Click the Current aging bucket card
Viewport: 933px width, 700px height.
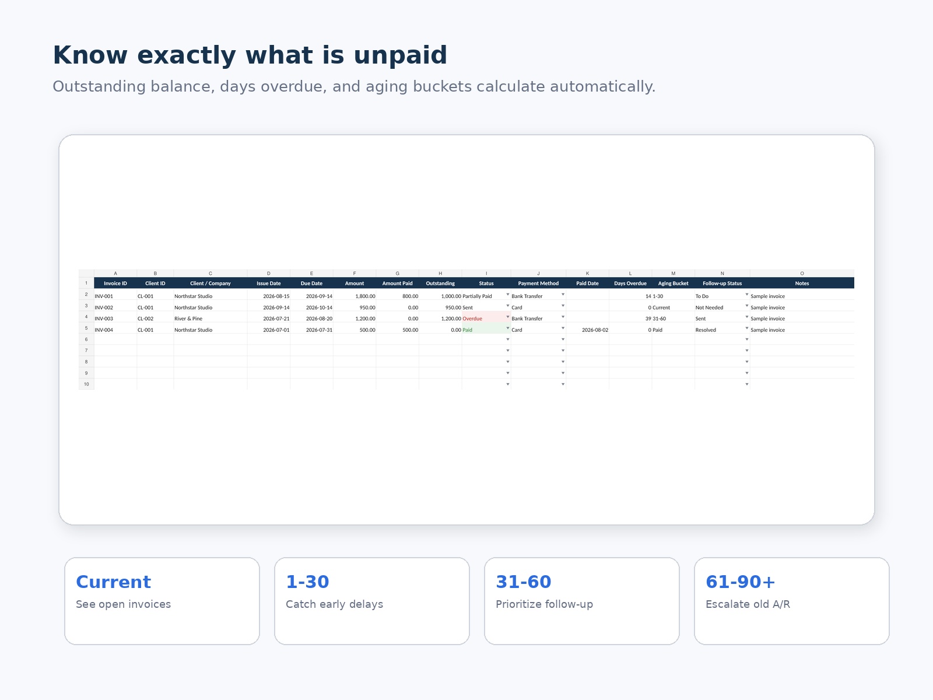point(162,601)
